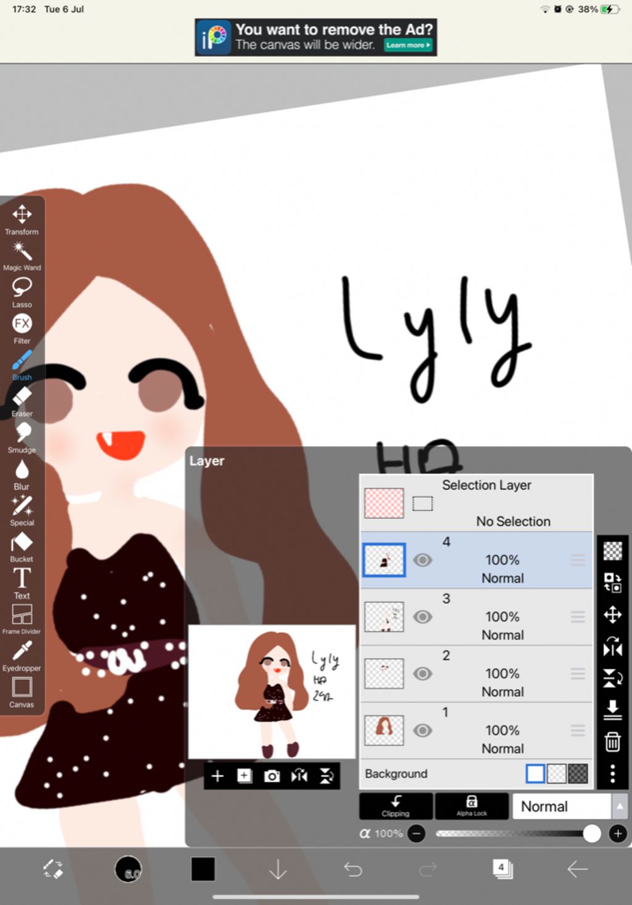Image resolution: width=632 pixels, height=905 pixels.
Task: Expand blend mode list with arrow button
Action: [x=620, y=806]
